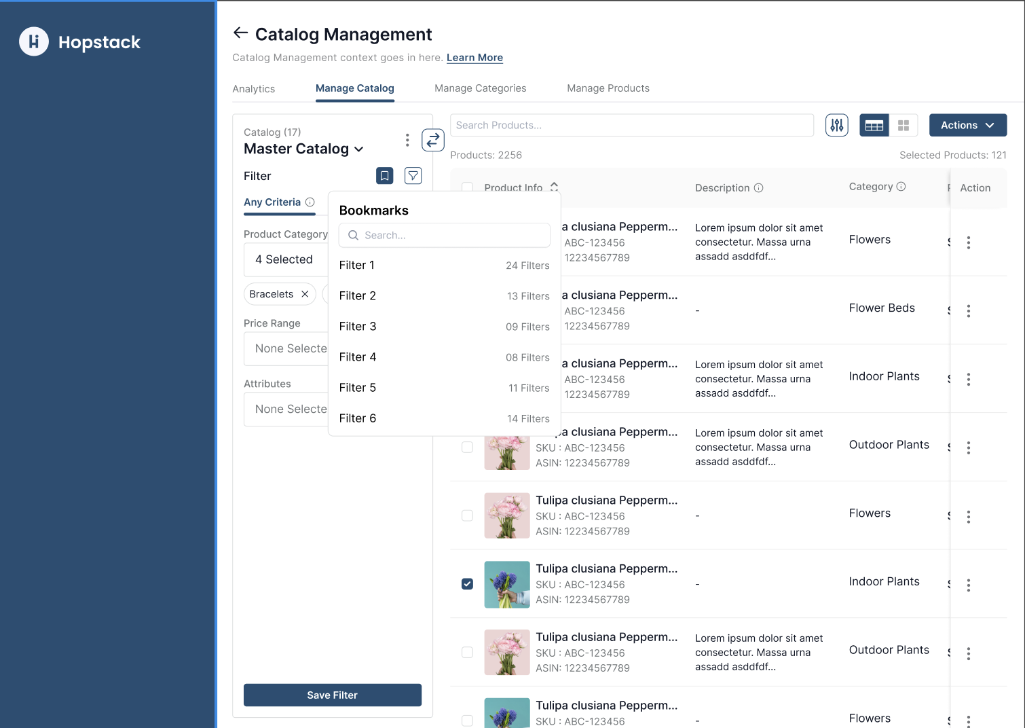This screenshot has height=728, width=1025.
Task: Switch to table list view
Action: [874, 126]
